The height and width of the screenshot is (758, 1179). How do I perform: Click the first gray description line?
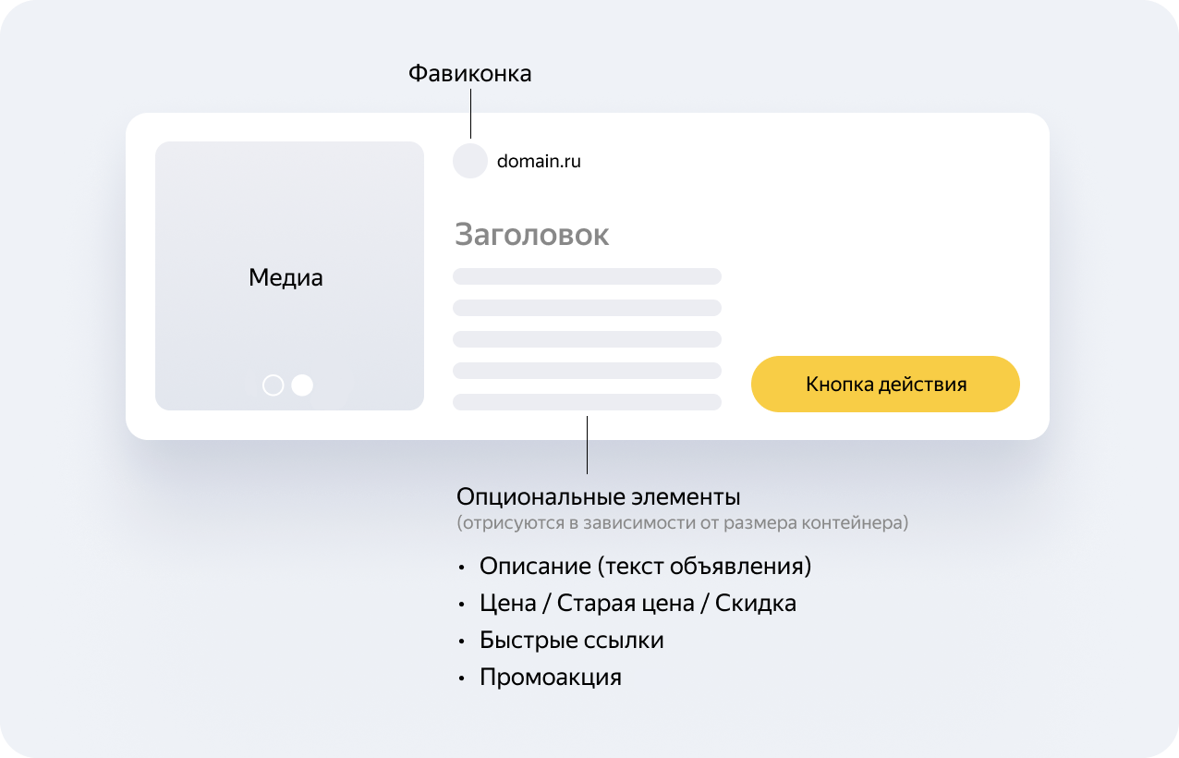pyautogui.click(x=587, y=276)
